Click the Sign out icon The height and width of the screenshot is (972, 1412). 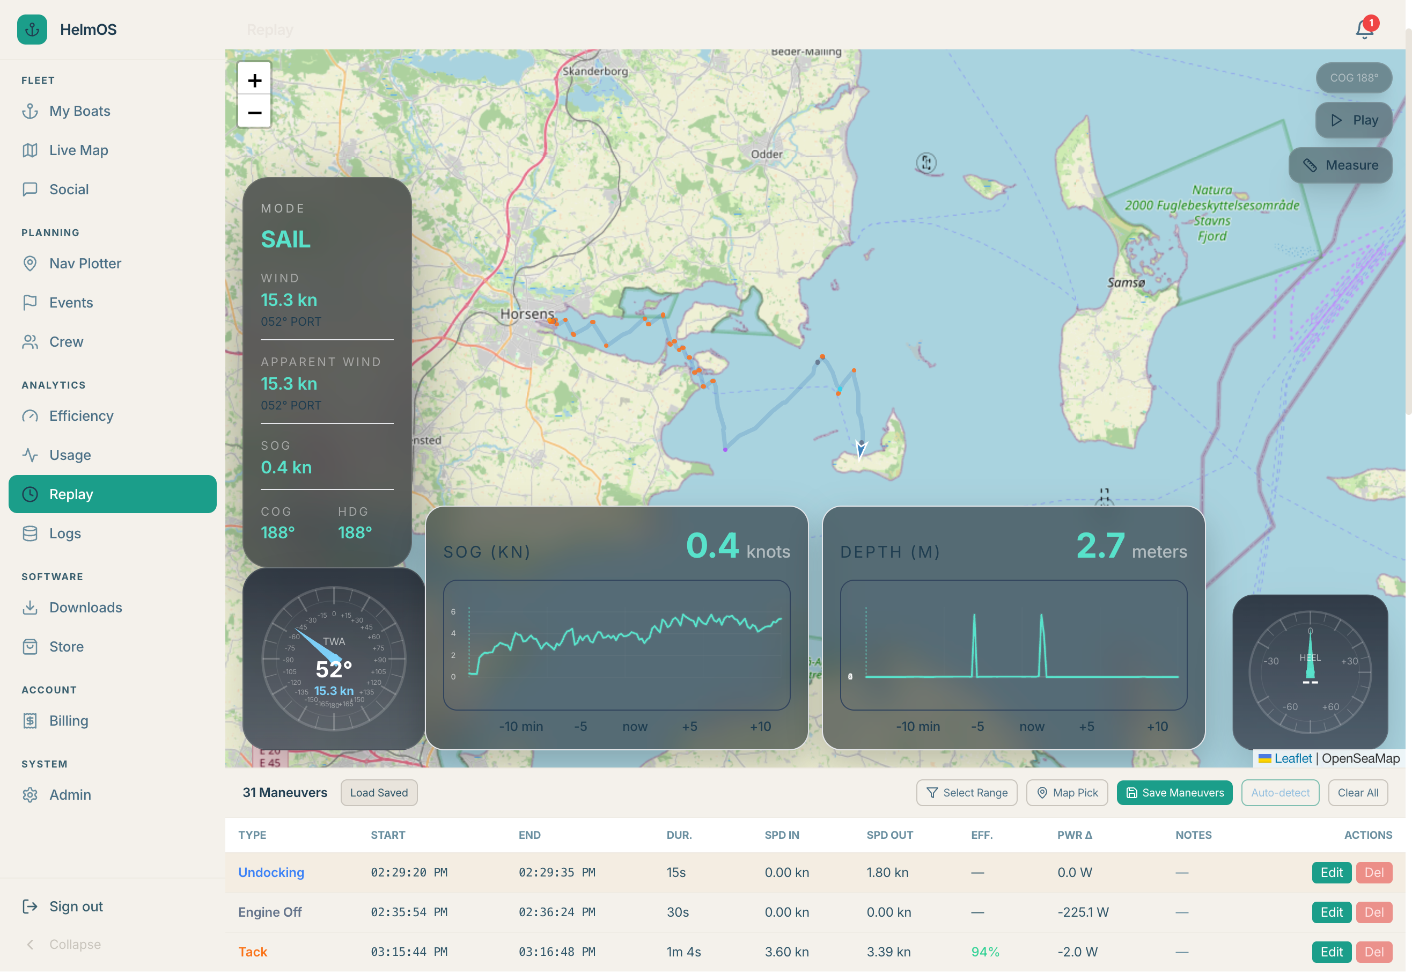coord(30,907)
